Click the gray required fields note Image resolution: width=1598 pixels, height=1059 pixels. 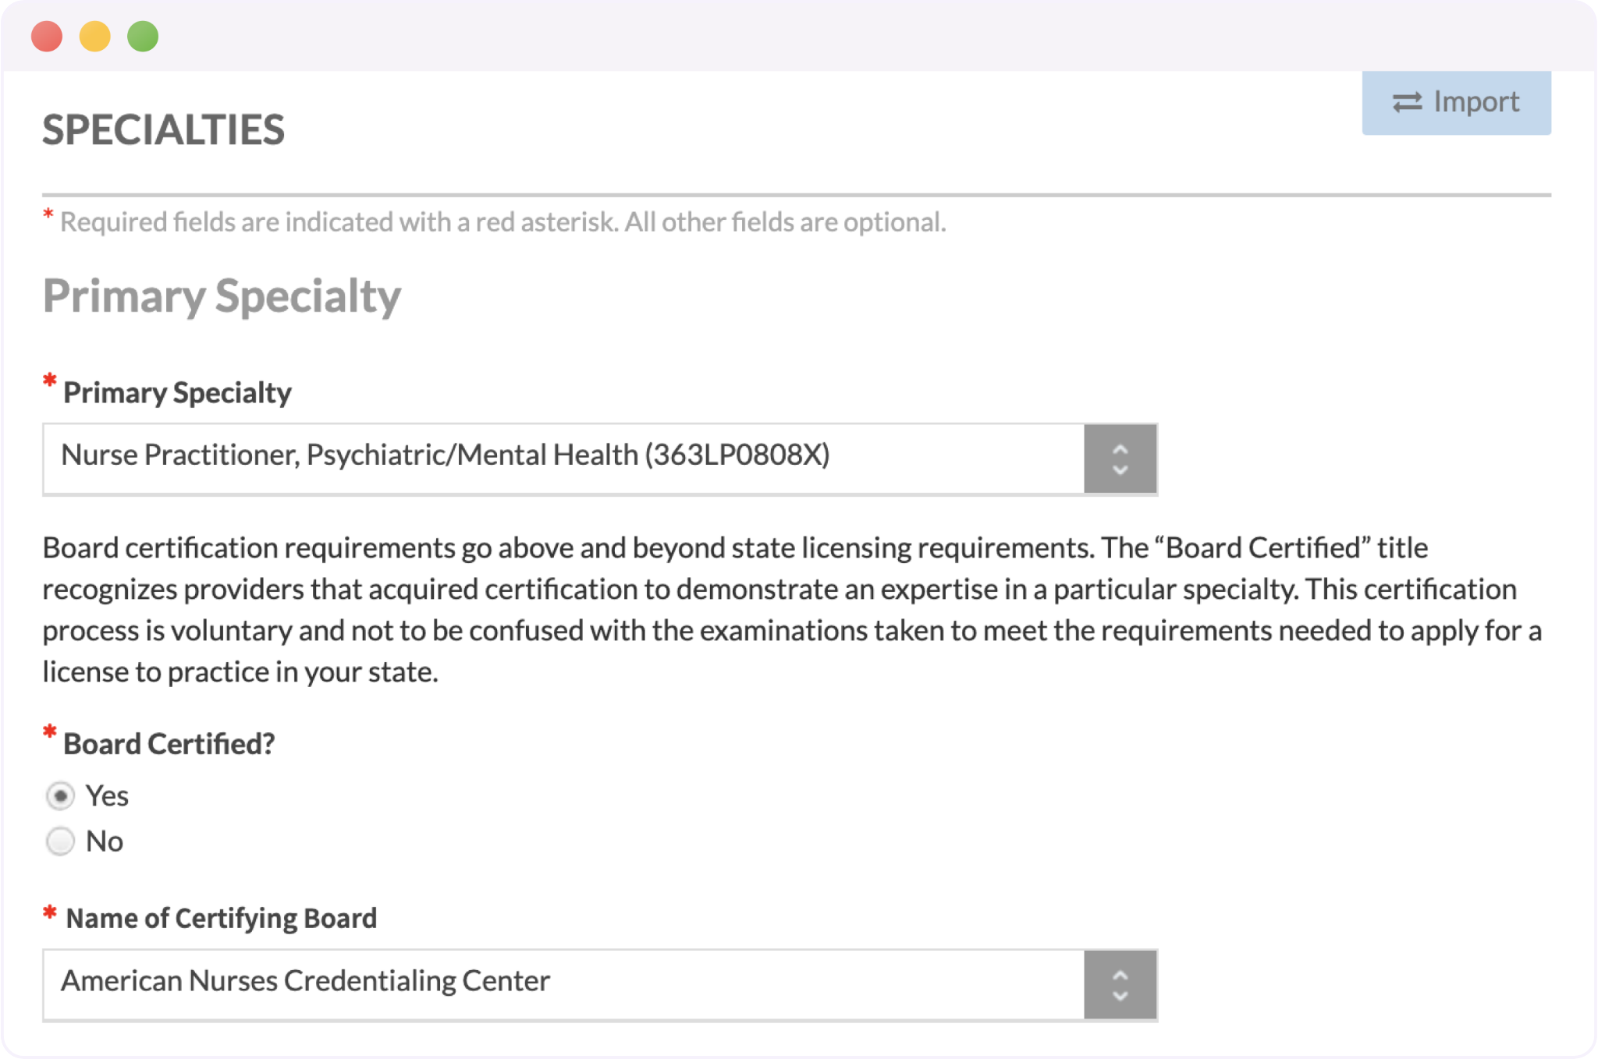(502, 222)
